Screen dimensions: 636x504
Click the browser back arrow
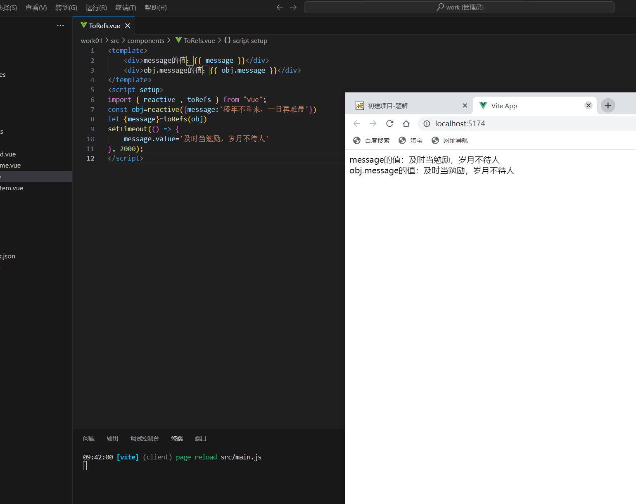click(x=357, y=123)
